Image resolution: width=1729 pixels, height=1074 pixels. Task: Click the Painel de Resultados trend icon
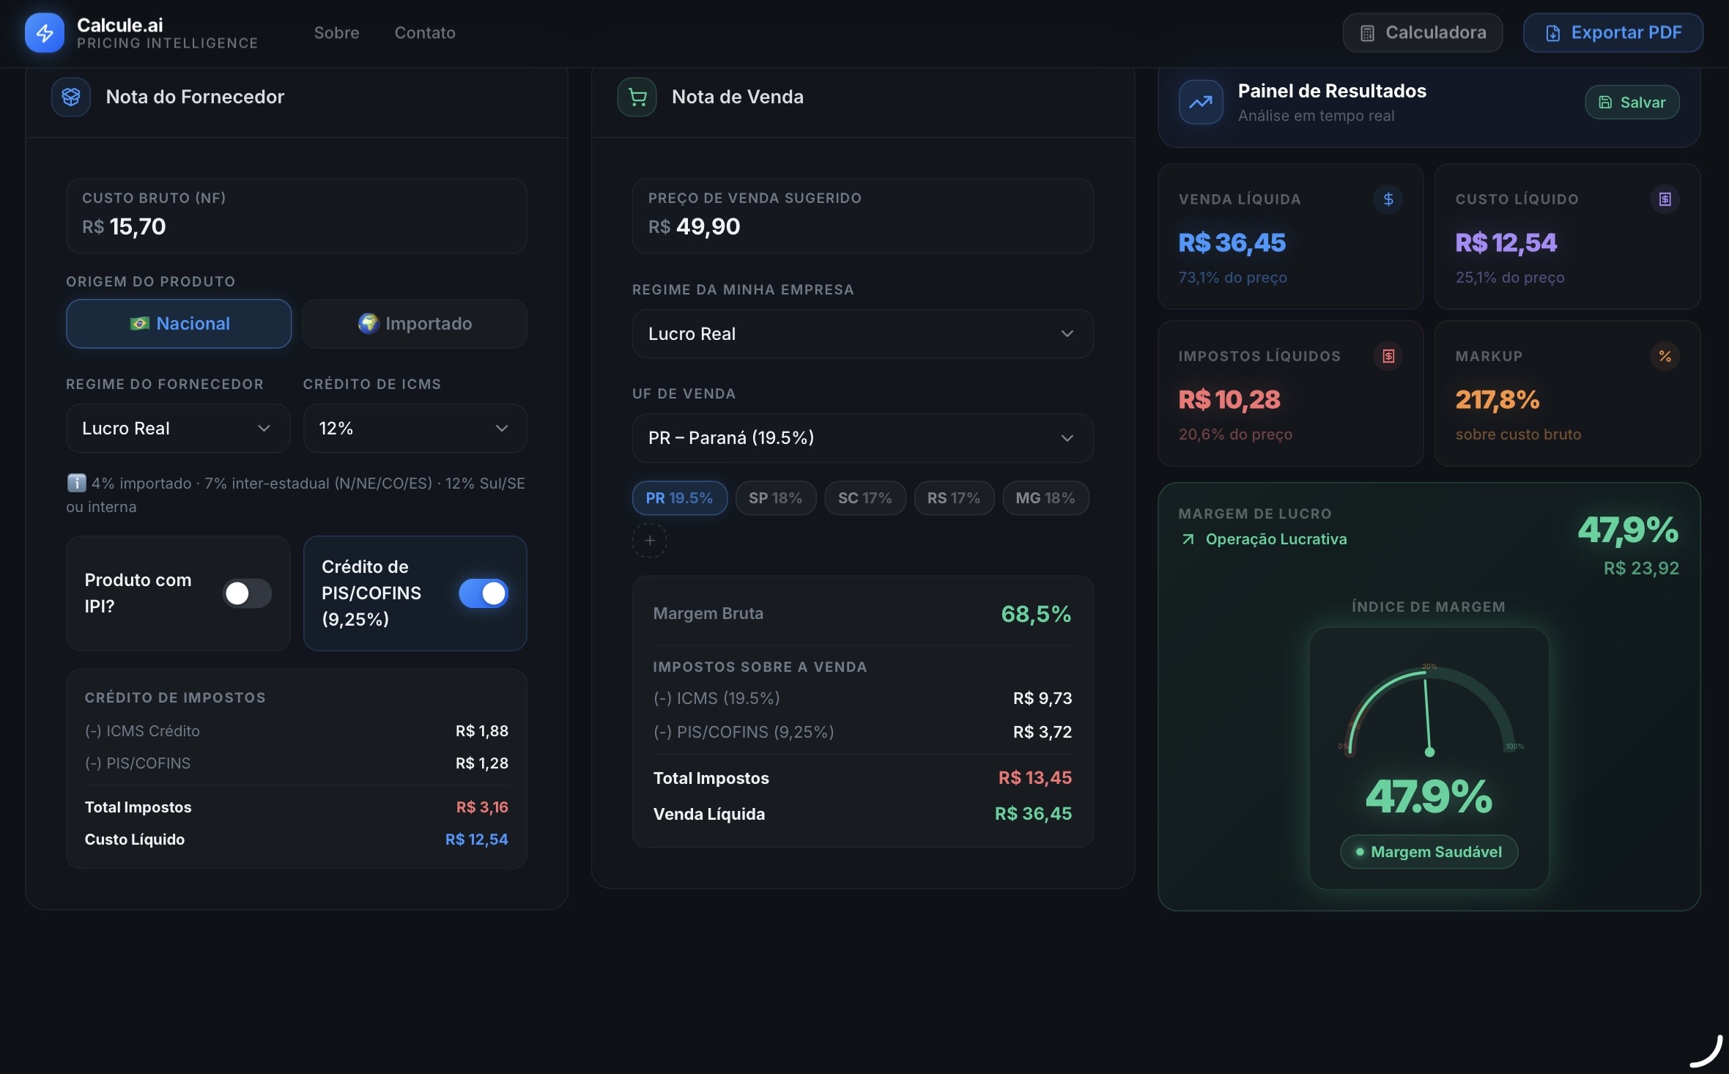[1200, 102]
